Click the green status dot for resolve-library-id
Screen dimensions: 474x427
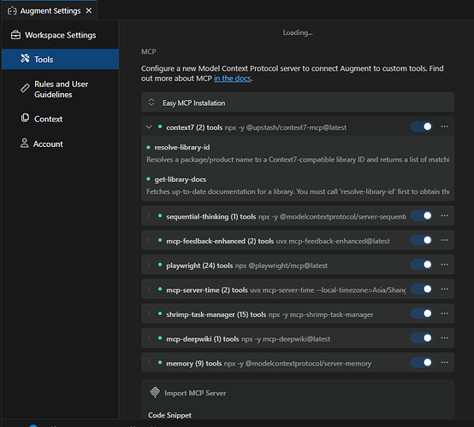[x=148, y=147]
